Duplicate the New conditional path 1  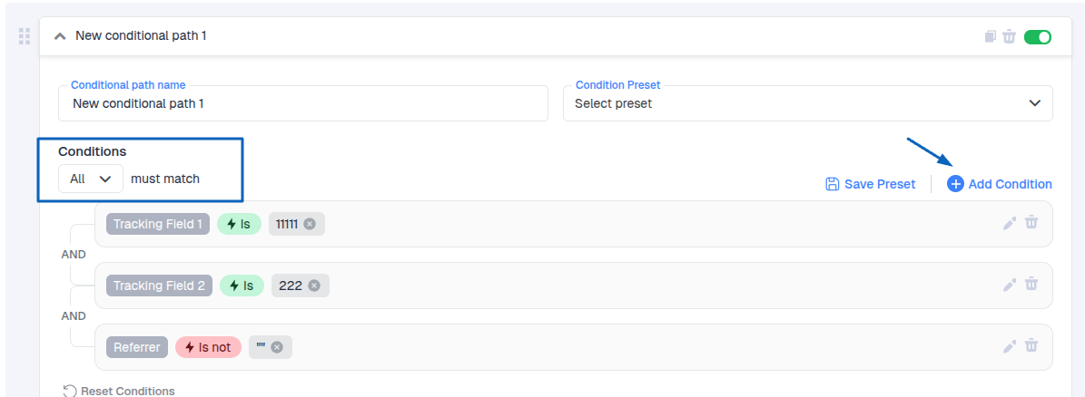990,37
